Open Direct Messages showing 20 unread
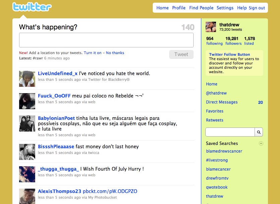Viewport: 280px width, 204px height. click(x=221, y=102)
